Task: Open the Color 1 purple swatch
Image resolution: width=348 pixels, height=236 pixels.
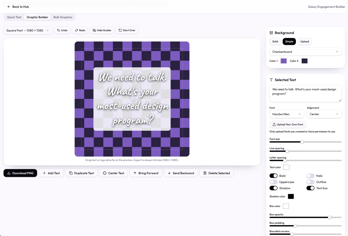Action: (284, 61)
